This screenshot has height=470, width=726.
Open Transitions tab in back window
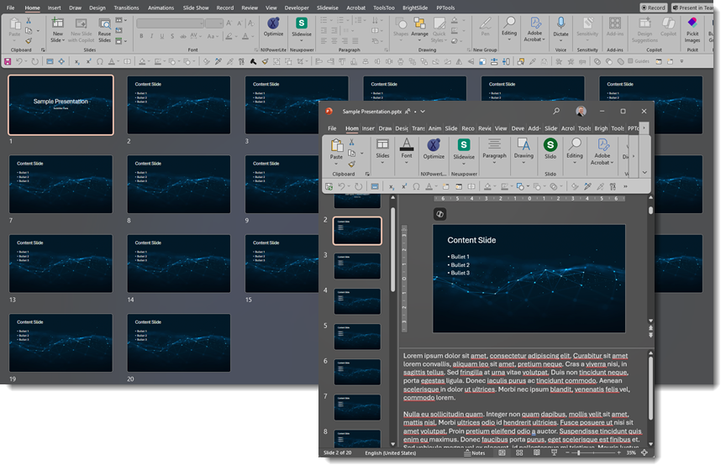[x=126, y=8]
